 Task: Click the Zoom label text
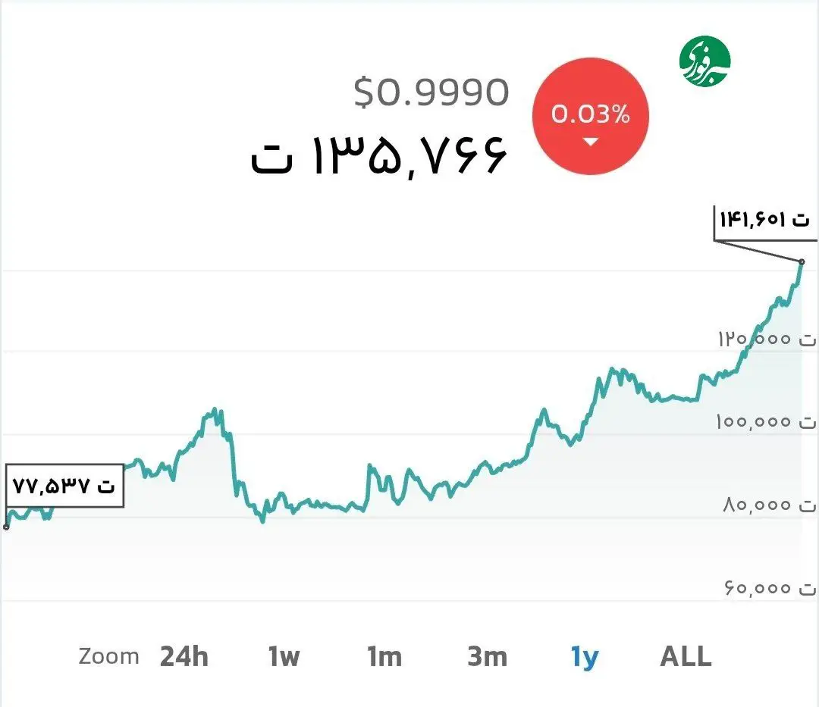(108, 657)
